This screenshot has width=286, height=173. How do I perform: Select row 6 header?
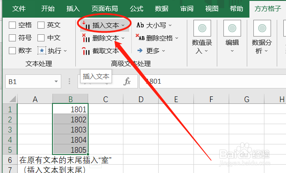click(x=10, y=160)
